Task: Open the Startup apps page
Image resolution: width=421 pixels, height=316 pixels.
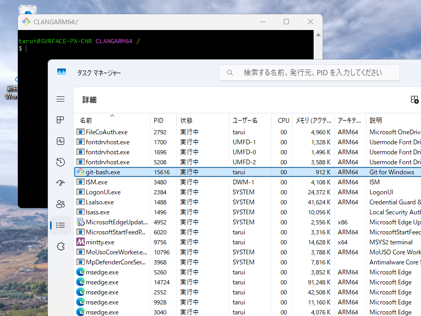Action: [60, 183]
